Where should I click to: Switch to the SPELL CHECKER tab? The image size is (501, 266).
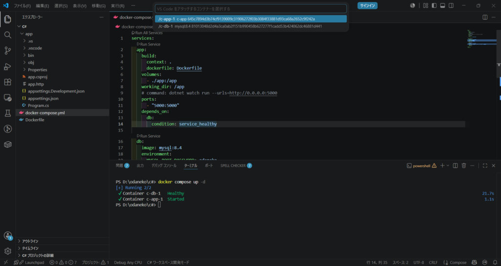pyautogui.click(x=236, y=166)
